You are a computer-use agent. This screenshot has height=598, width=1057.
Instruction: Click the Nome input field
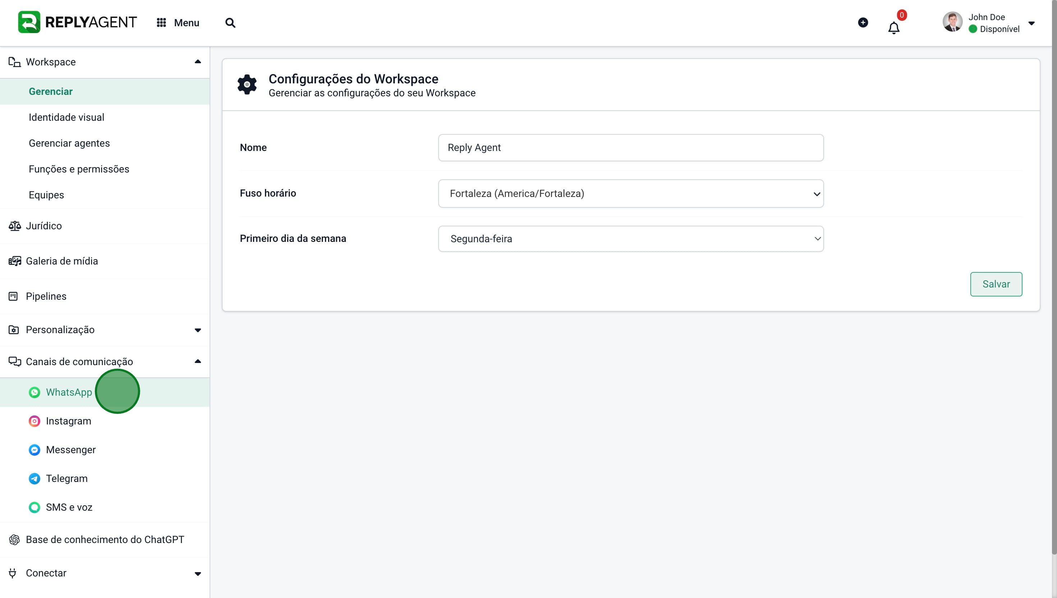(x=631, y=147)
